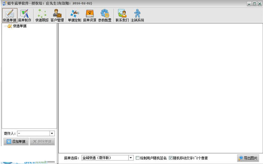263x164 pixels.
Task: Select the 快递单据 tree node
Action: [x=20, y=26]
